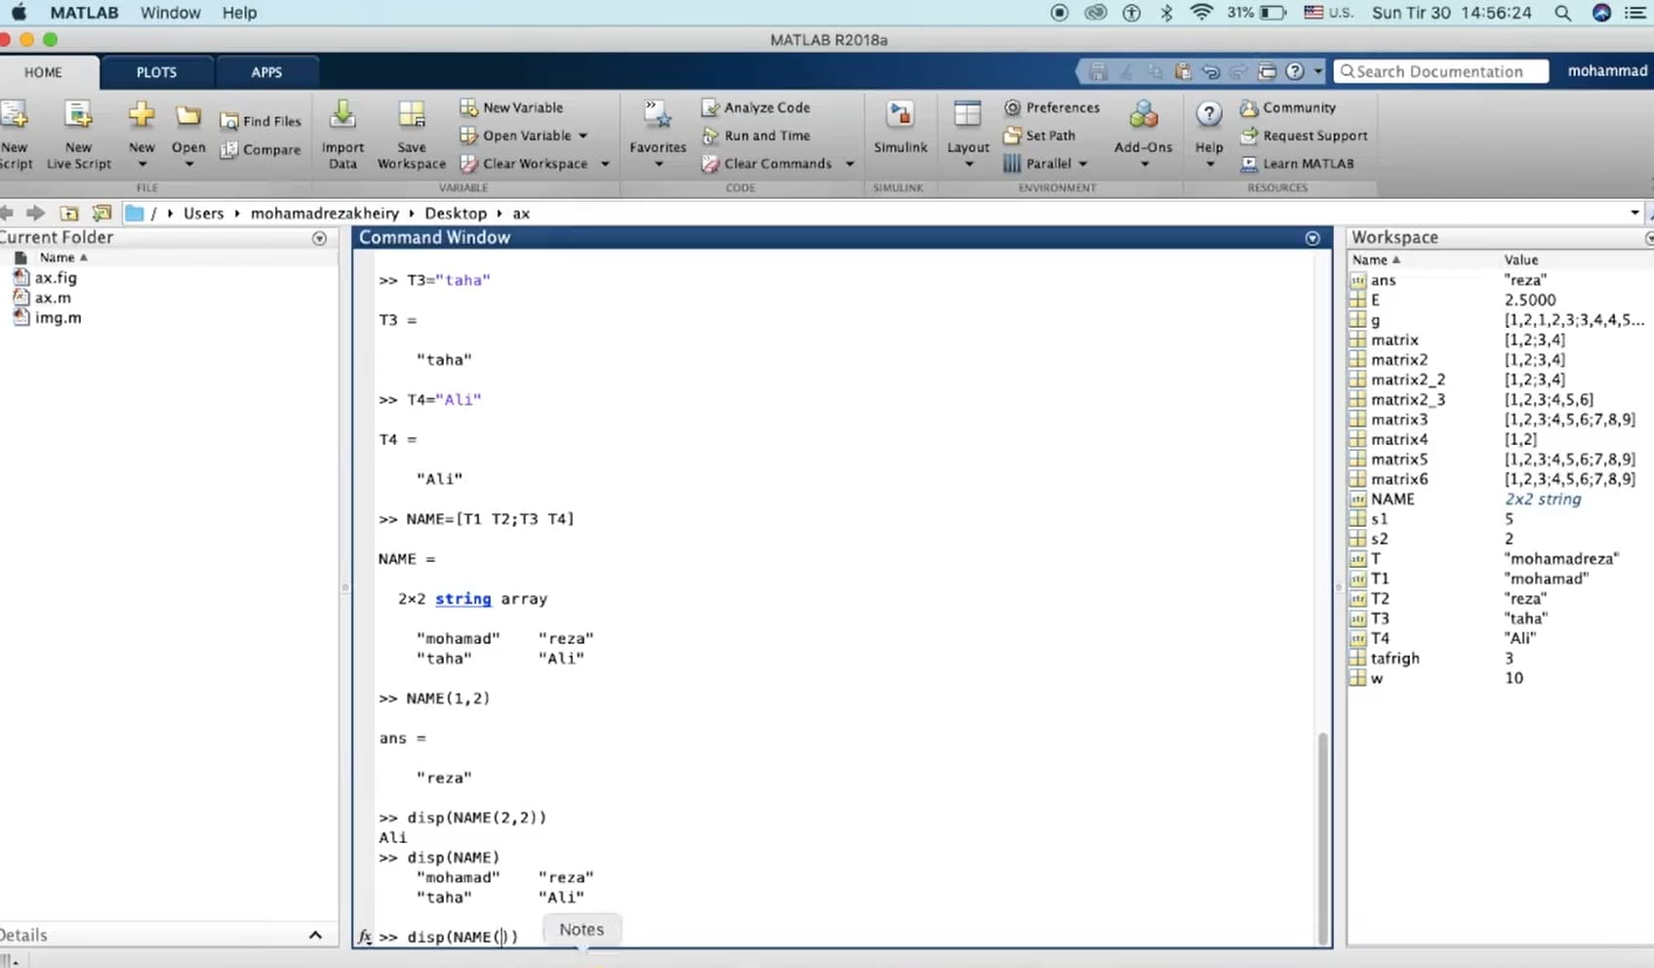Image resolution: width=1654 pixels, height=968 pixels.
Task: Click the Wi-Fi status icon
Action: tap(1202, 13)
